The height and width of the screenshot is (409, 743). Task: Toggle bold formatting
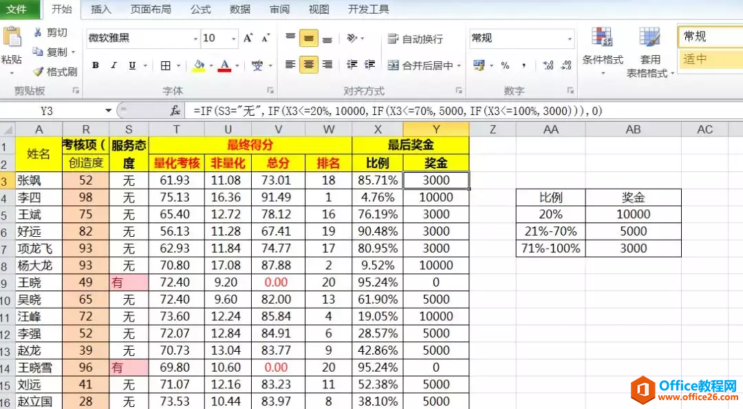pyautogui.click(x=96, y=65)
